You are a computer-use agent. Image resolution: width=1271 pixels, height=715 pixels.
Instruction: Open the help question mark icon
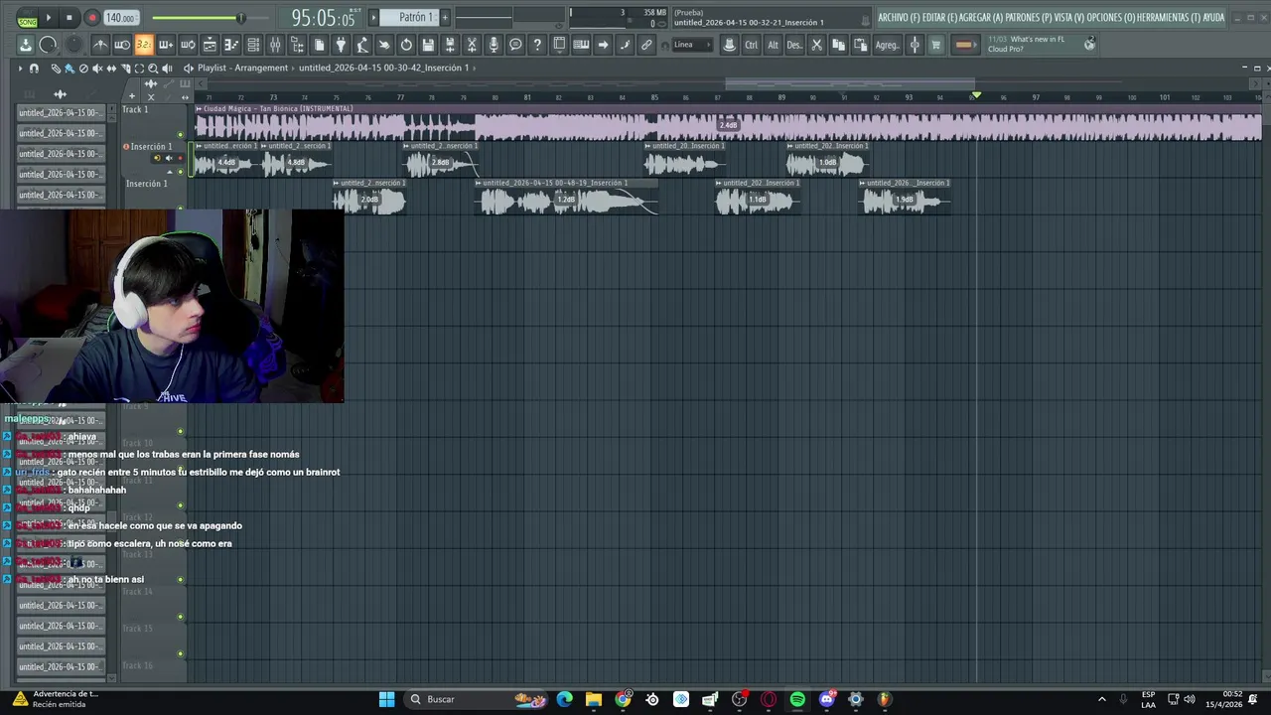[537, 45]
